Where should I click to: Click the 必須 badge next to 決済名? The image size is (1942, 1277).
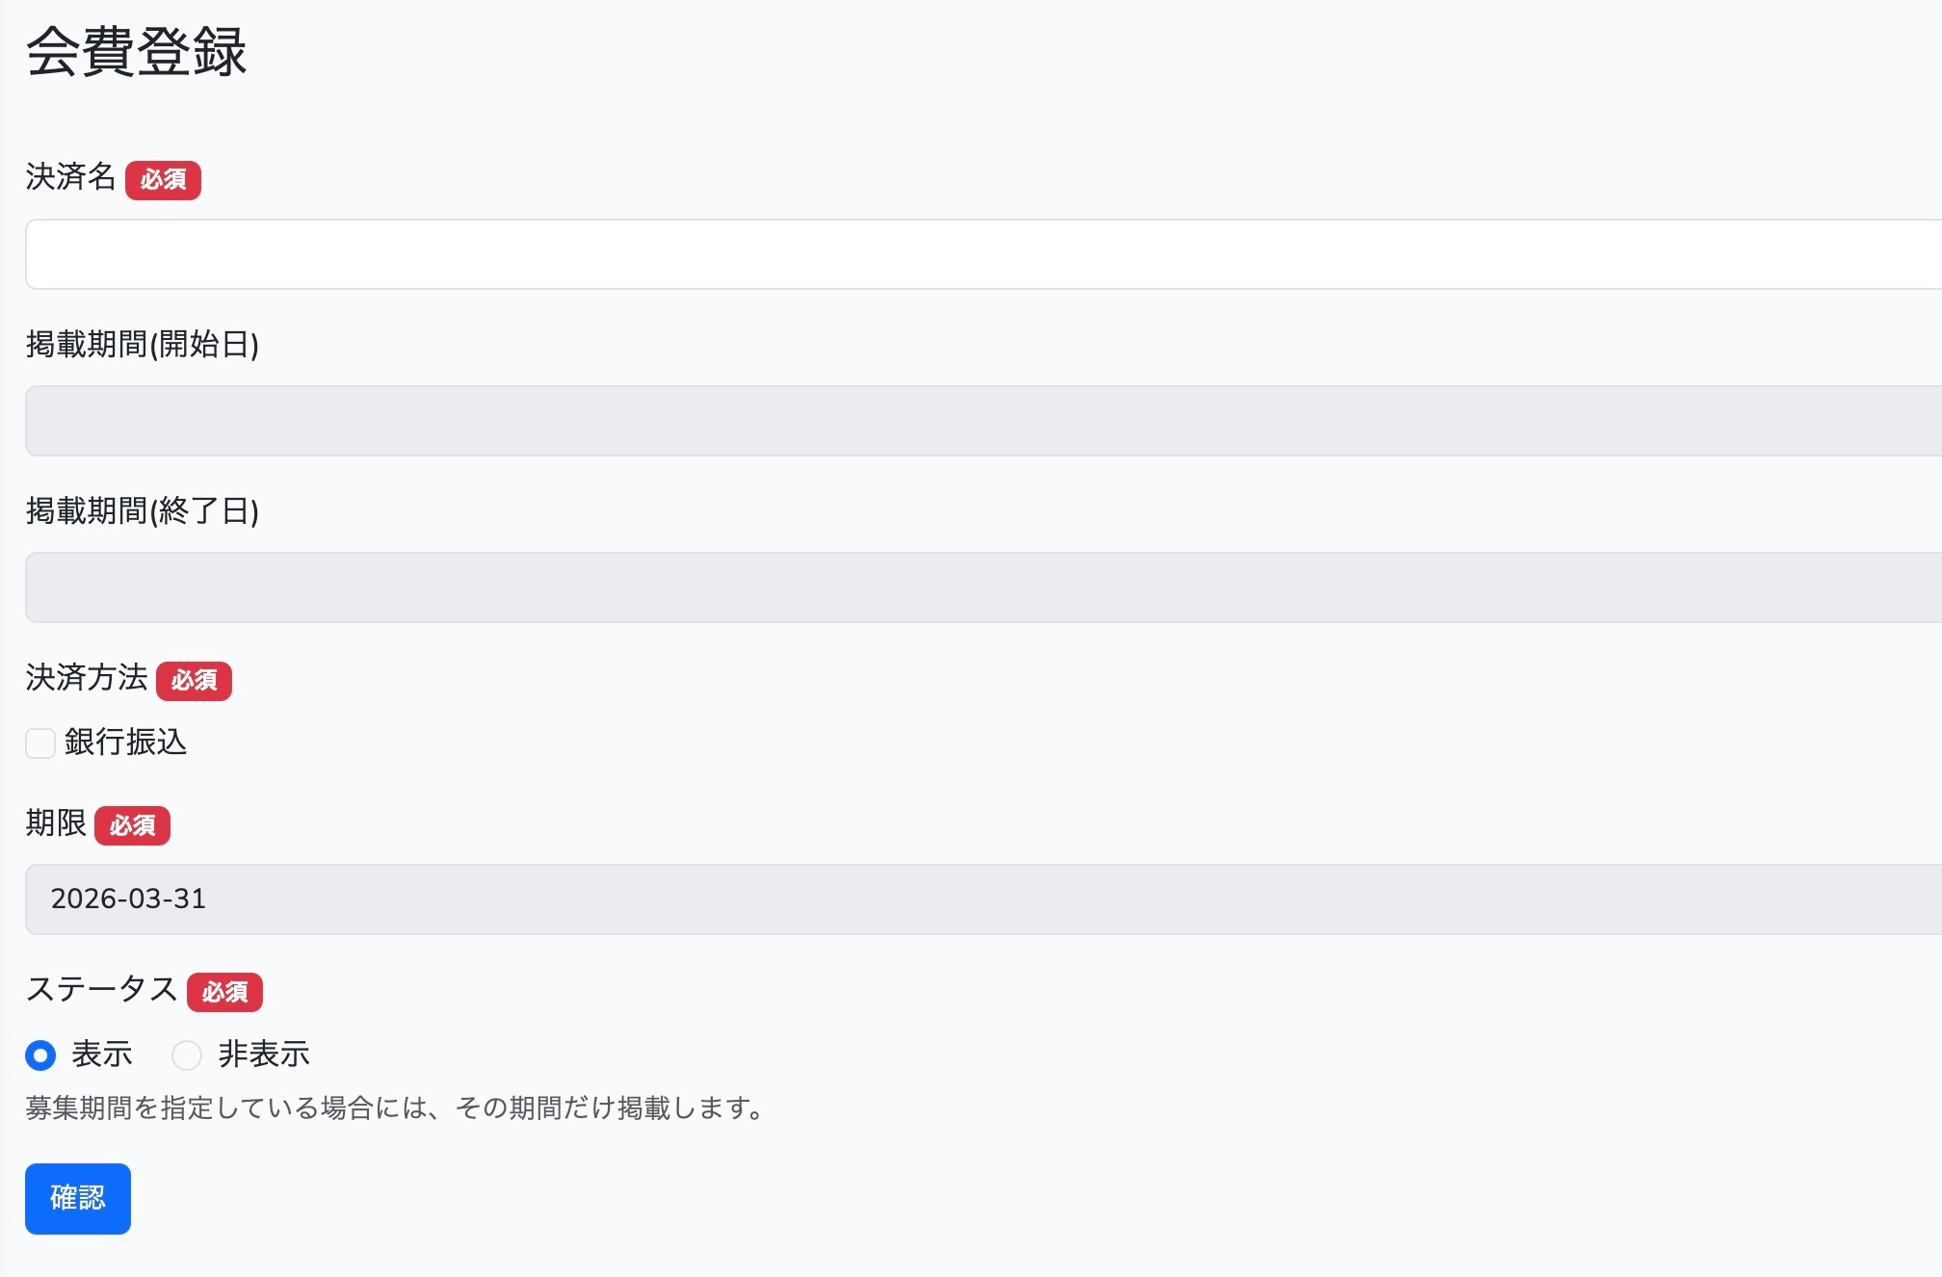tap(163, 180)
